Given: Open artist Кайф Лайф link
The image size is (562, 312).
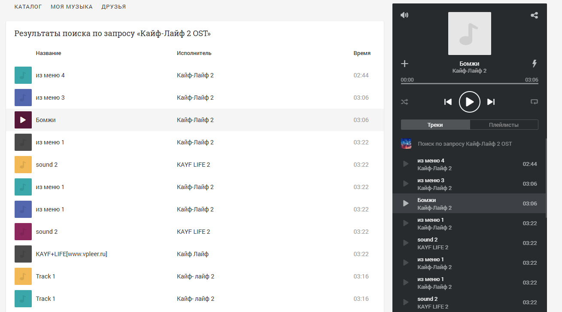Looking at the screenshot, I should [x=193, y=254].
